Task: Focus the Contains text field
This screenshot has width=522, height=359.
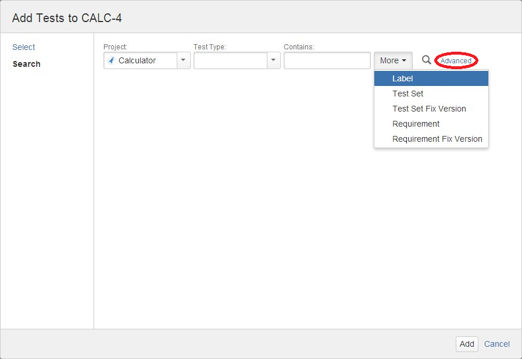Action: [x=327, y=60]
